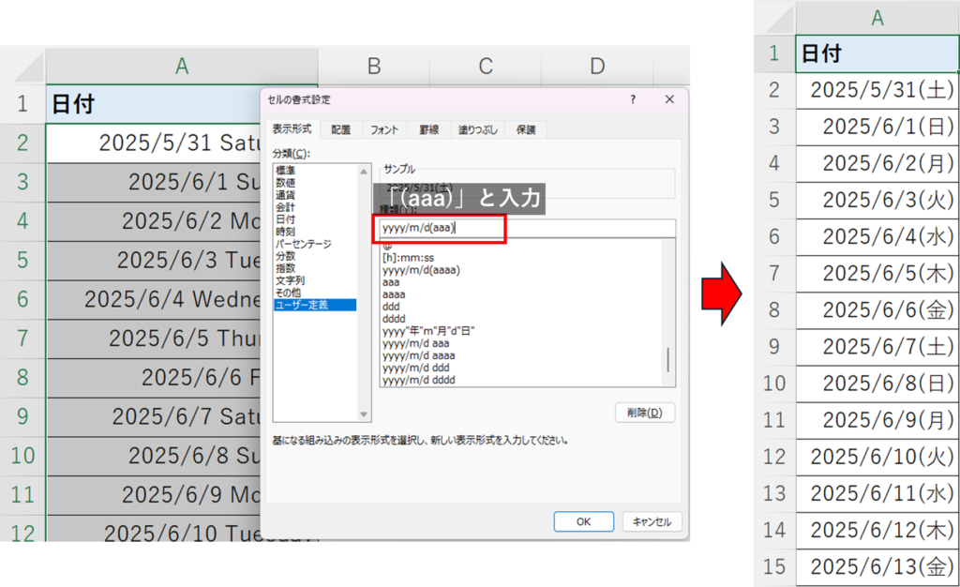Screen dimensions: 960x587
Task: Click cell 2025/6/13(金) in right sheet
Action: (877, 566)
